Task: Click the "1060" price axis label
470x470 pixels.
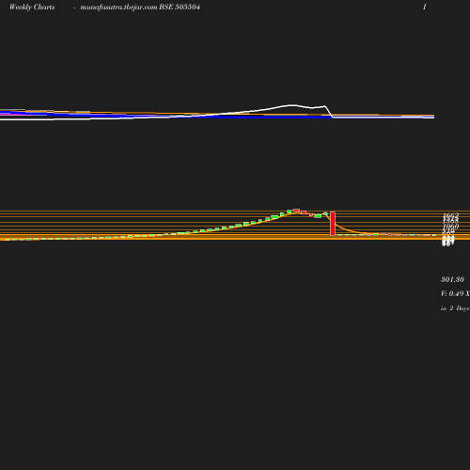Action: [451, 227]
